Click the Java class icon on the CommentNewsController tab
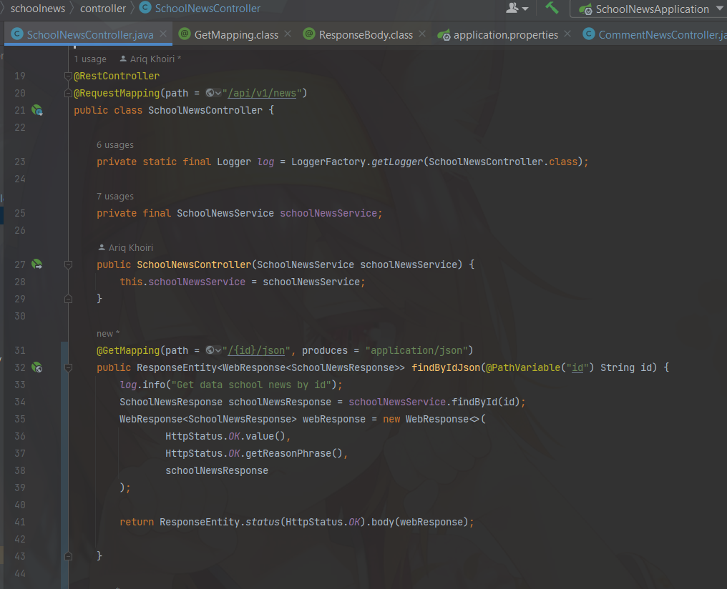Screen dimensions: 727x589 tap(588, 34)
